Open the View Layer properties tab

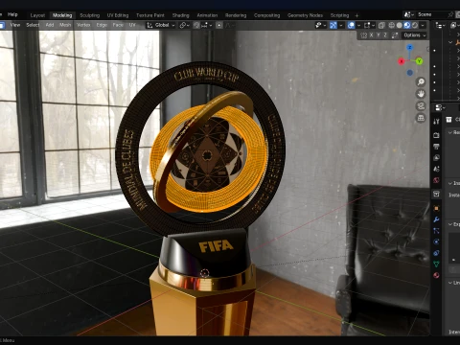[x=436, y=157]
